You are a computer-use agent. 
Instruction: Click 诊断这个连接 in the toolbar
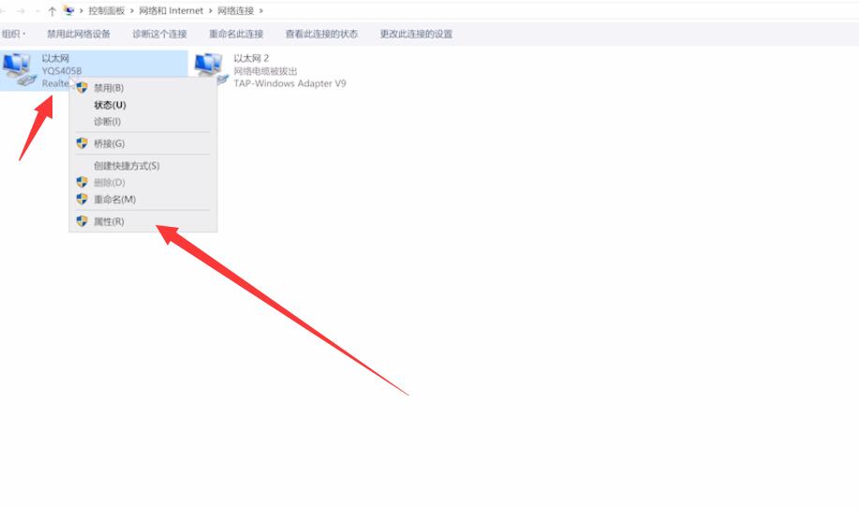click(159, 34)
